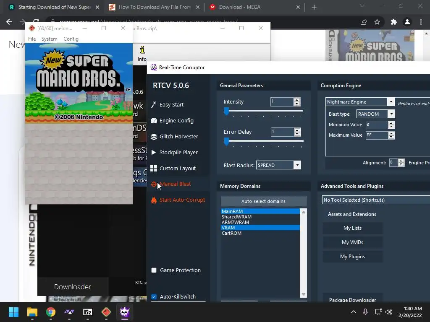
Task: Open No Tool Selected shortcuts dropdown
Action: [x=376, y=200]
